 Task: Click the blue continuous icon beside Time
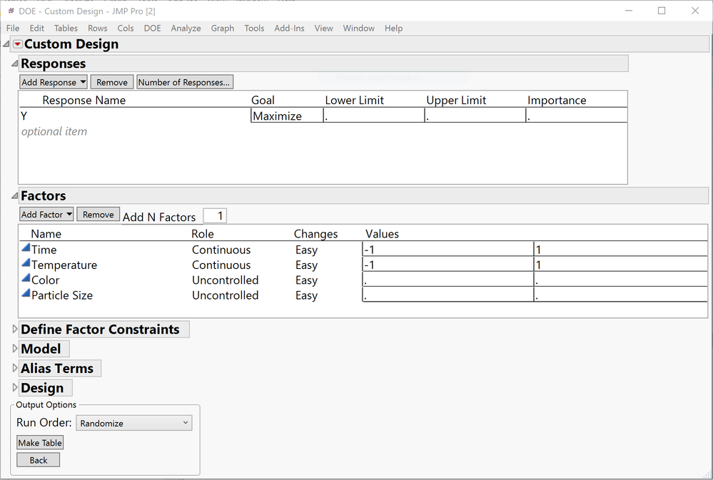(x=26, y=248)
